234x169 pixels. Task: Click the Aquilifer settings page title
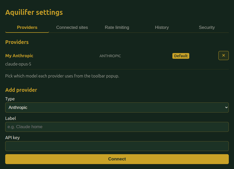coord(34,12)
